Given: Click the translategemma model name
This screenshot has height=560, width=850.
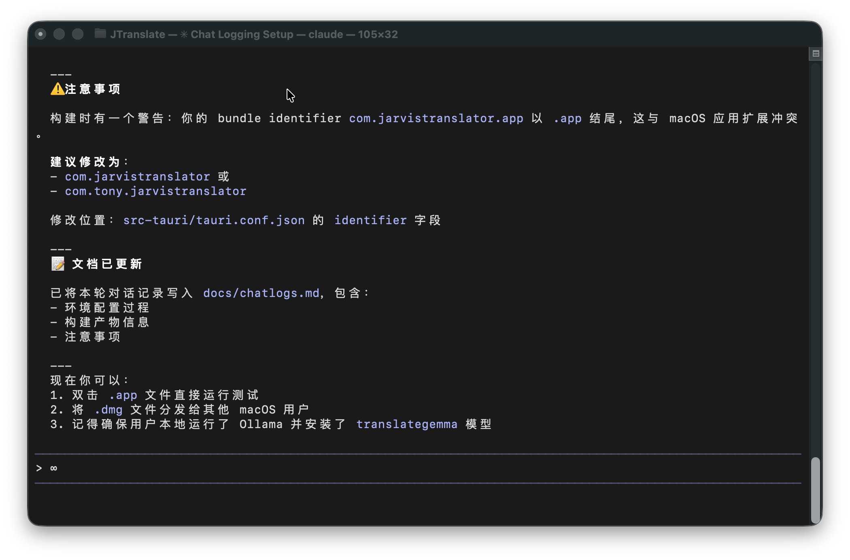Looking at the screenshot, I should 407,424.
